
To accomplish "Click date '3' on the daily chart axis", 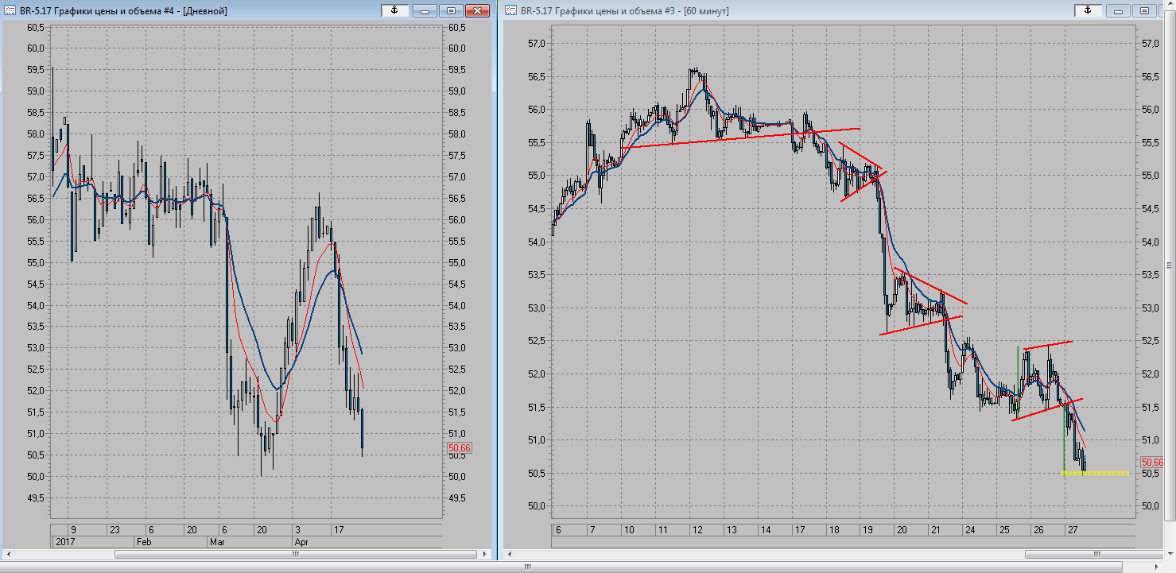I will coord(297,530).
